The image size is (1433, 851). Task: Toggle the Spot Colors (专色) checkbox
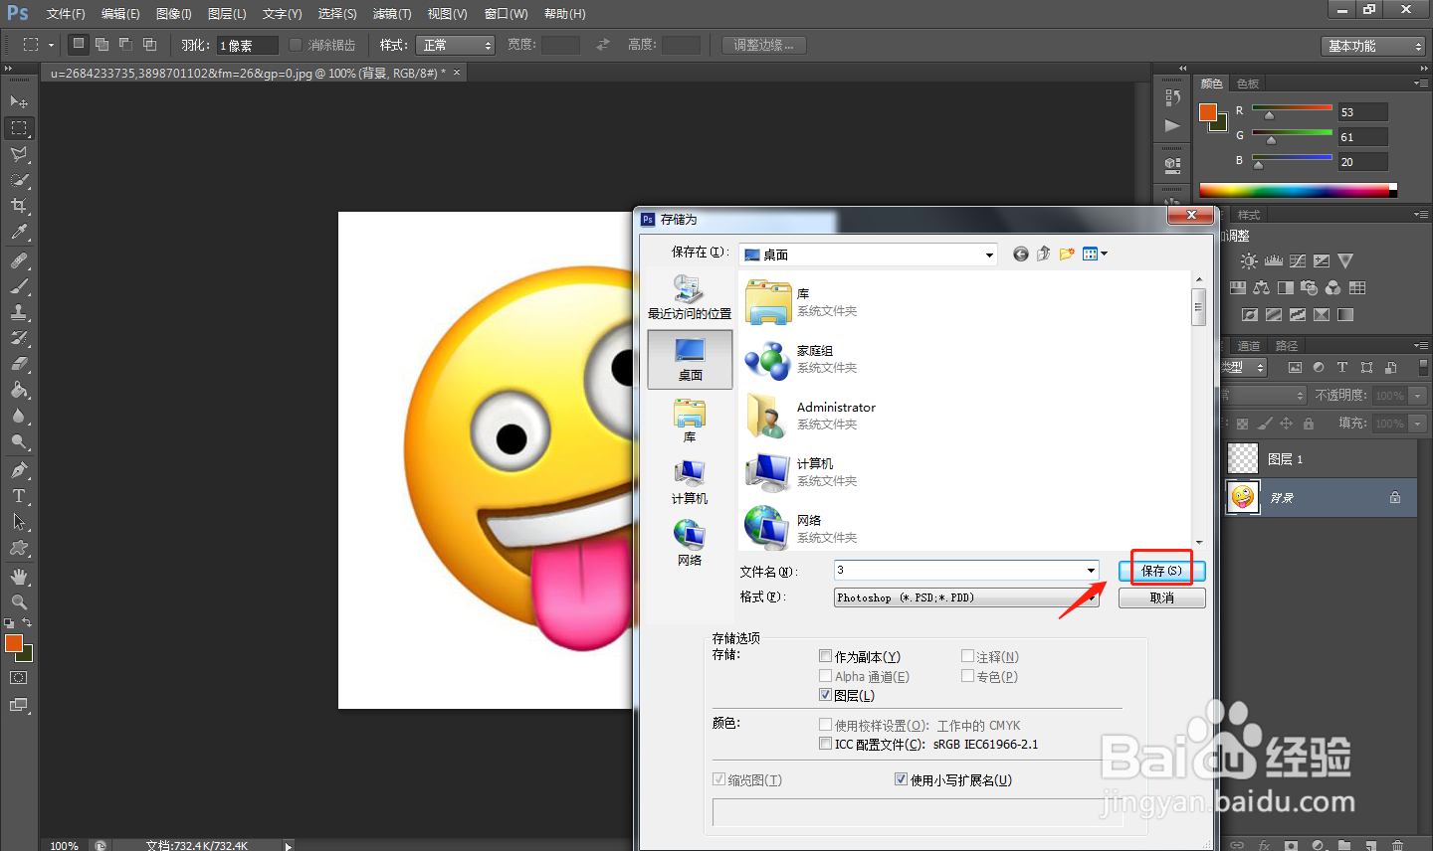[x=967, y=676]
